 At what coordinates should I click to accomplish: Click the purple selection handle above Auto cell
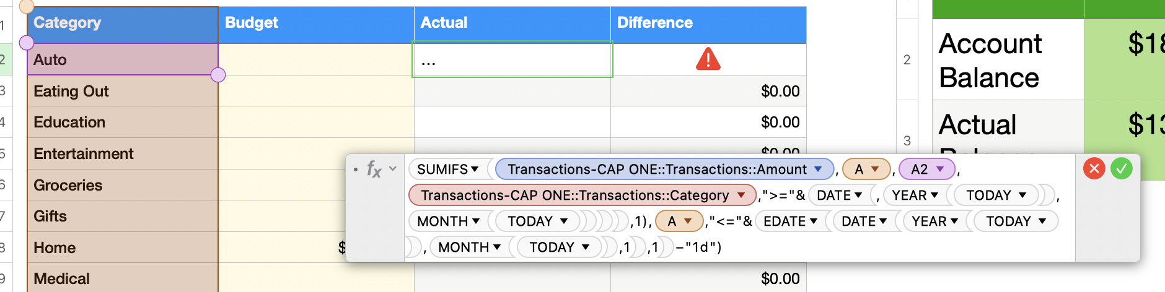click(x=27, y=43)
